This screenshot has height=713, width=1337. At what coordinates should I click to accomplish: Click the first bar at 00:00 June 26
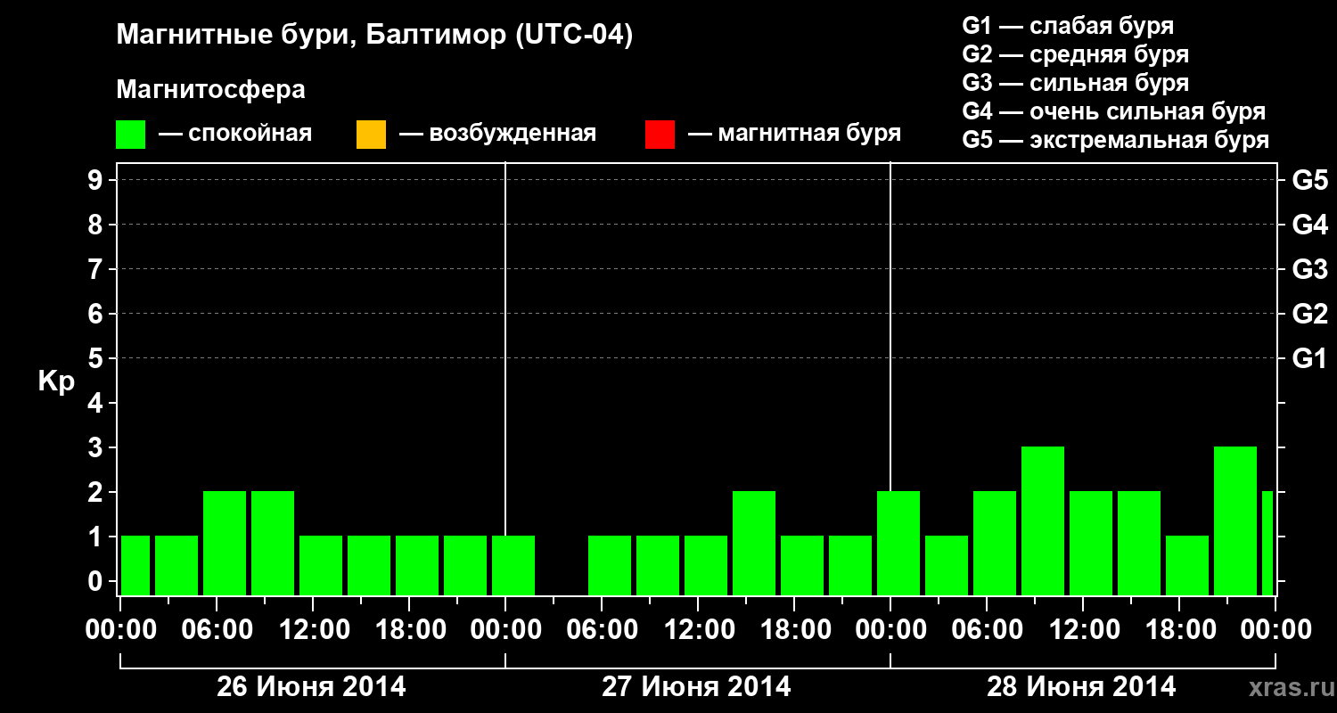coord(135,565)
